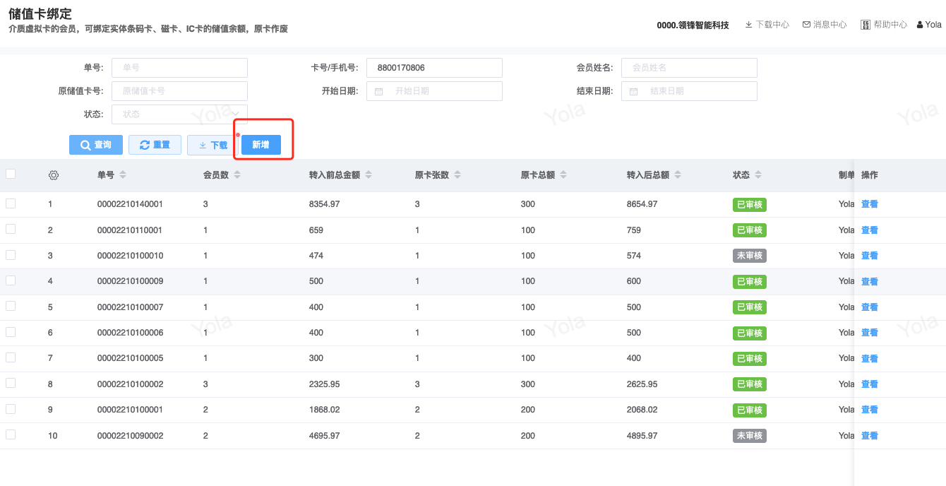Click 查看 for order 00002210100006
Screen dimensions: 946x486
[870, 333]
